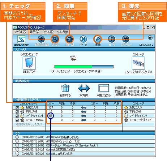167x161 pixels.
Task: Click info icon of OSバージョン log entry
Action: tap(17, 145)
